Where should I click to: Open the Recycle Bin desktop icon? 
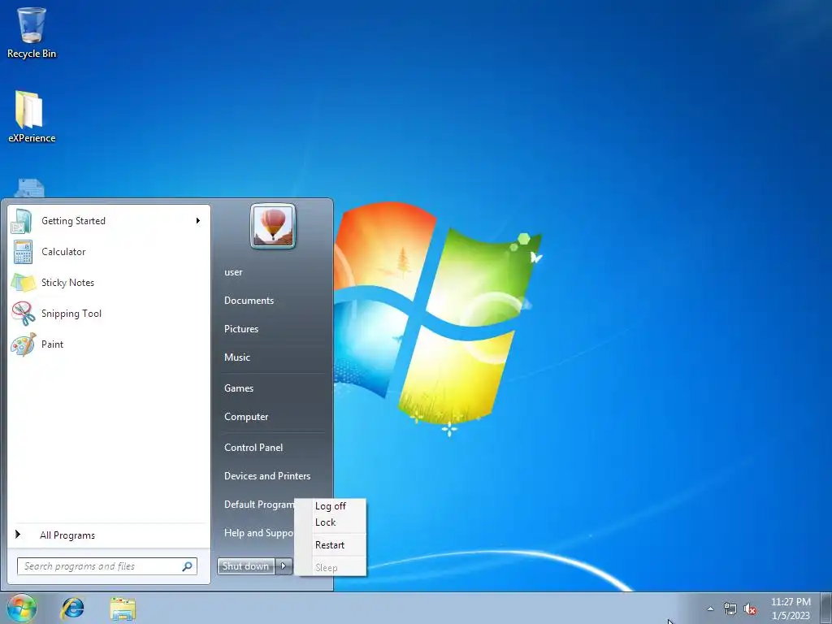[32, 32]
